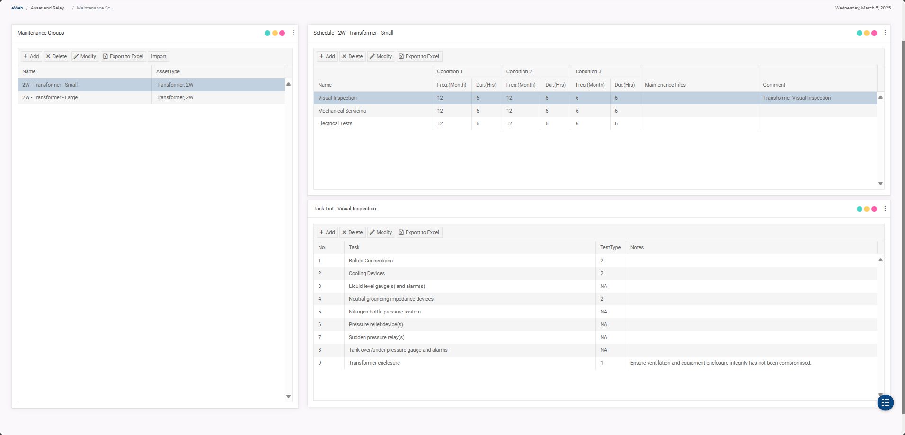
Task: Click teal dot on Maintenance Groups panel
Action: [267, 33]
